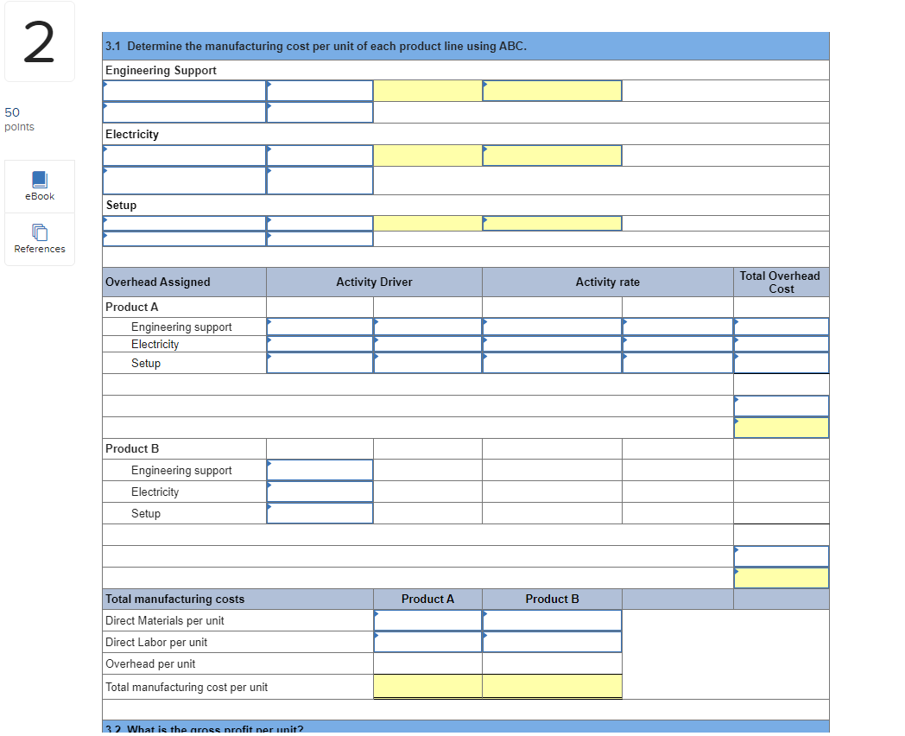Open dropdown in first Electricity row cell
Viewport: 905px width, 736px height.
tap(183, 155)
